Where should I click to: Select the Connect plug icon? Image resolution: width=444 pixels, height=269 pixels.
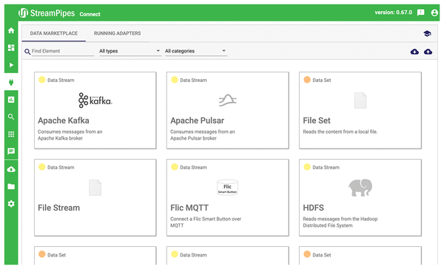pos(11,82)
